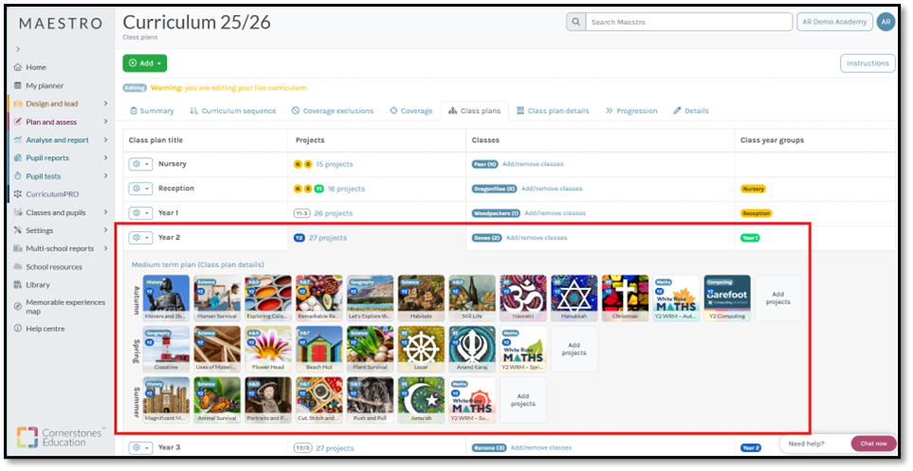Switch to the Progression tab

[x=630, y=111]
